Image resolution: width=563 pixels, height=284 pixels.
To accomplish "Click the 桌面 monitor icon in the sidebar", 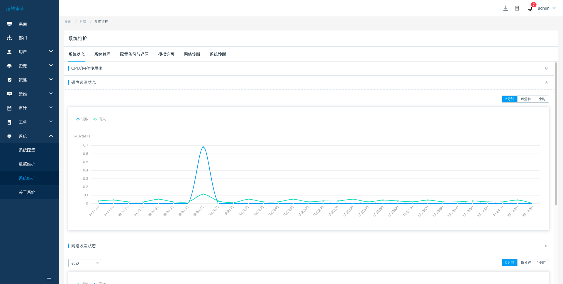I will 9,24.
